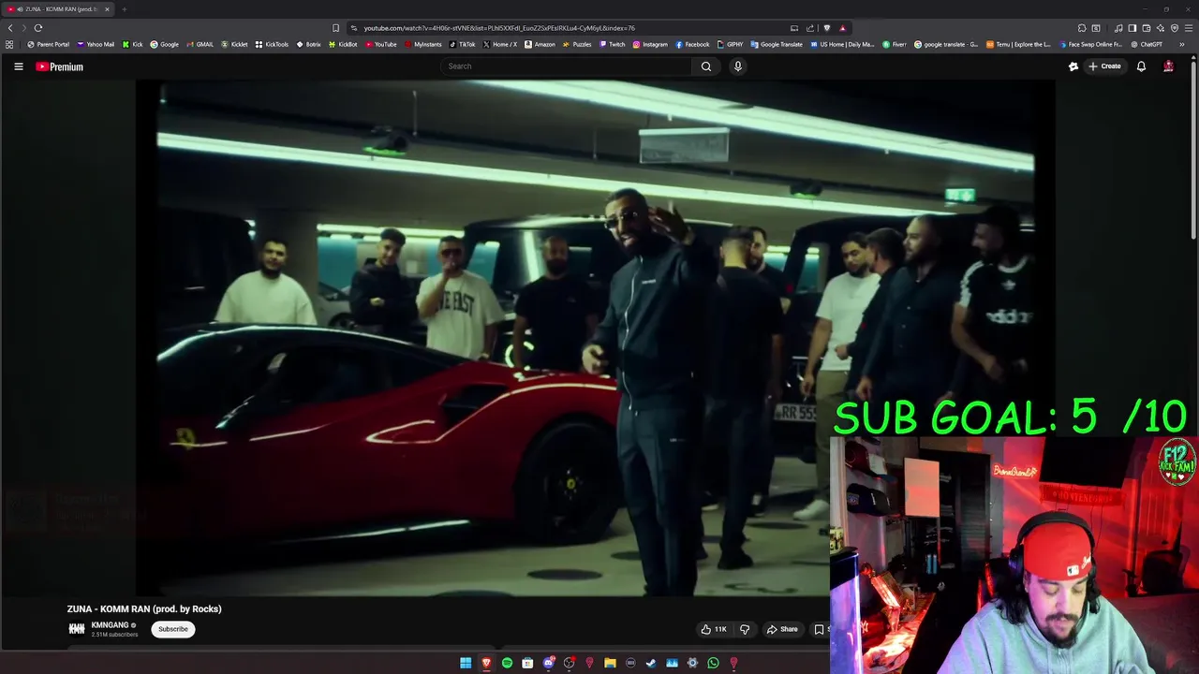1199x674 pixels.
Task: Subscribe to the KMNGANG channel
Action: tap(173, 629)
